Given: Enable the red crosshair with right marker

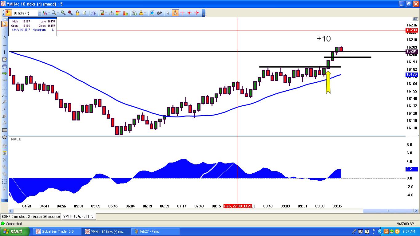Looking at the screenshot, I should coord(196,13).
